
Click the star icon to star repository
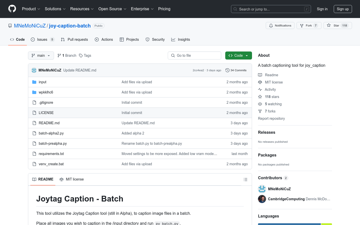tap(329, 25)
